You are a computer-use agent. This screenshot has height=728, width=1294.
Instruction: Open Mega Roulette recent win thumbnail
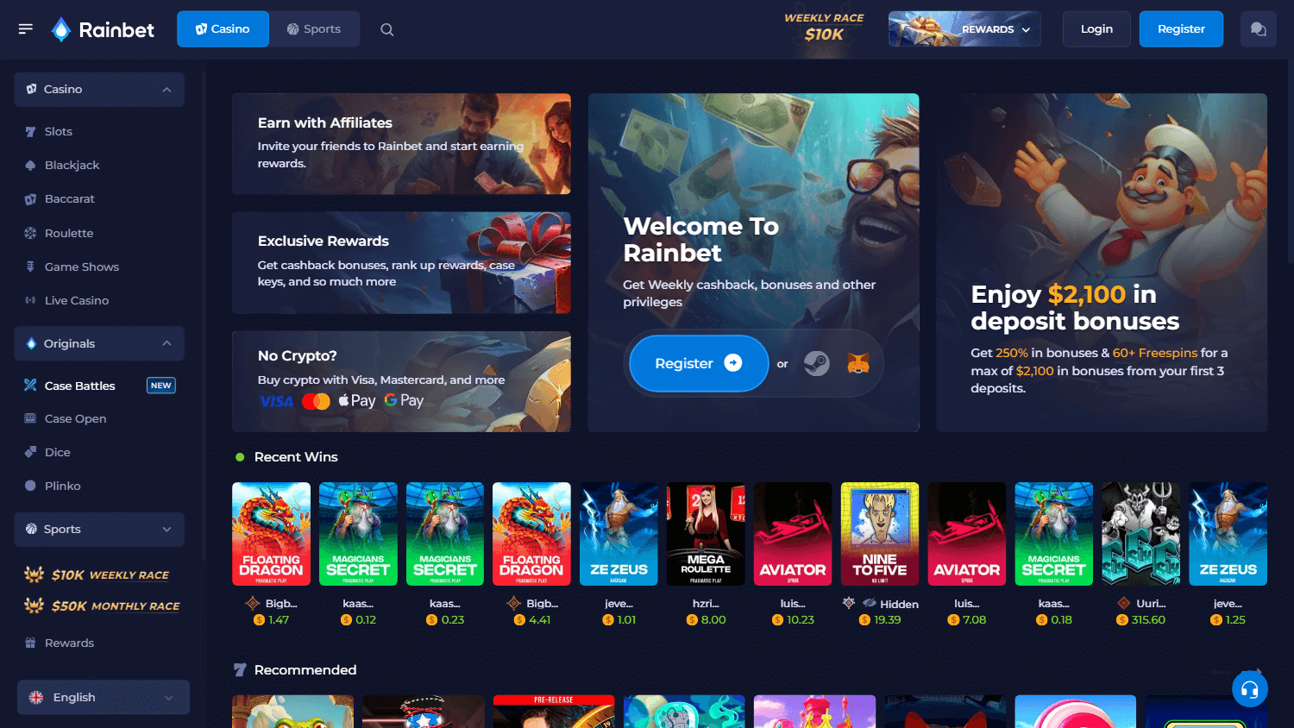pyautogui.click(x=706, y=534)
